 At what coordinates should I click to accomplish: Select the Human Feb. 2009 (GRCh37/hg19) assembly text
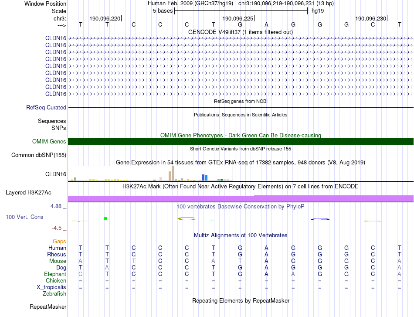[x=190, y=3]
